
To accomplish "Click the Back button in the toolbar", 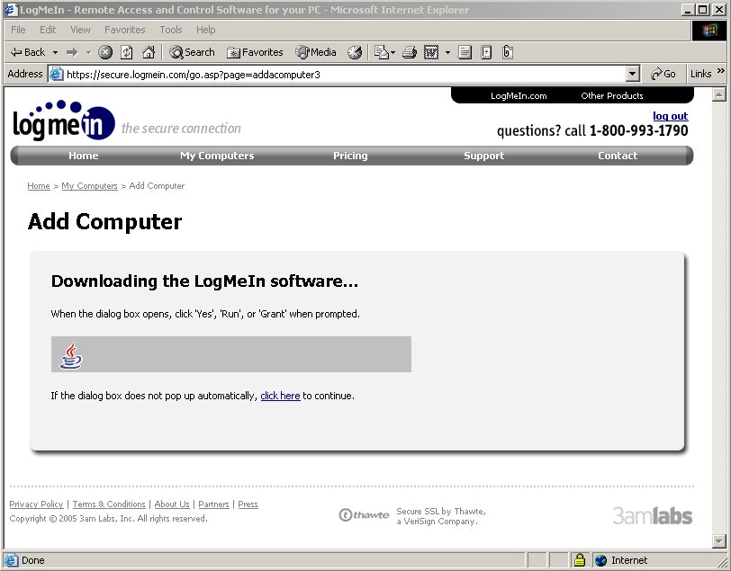I will 28,52.
